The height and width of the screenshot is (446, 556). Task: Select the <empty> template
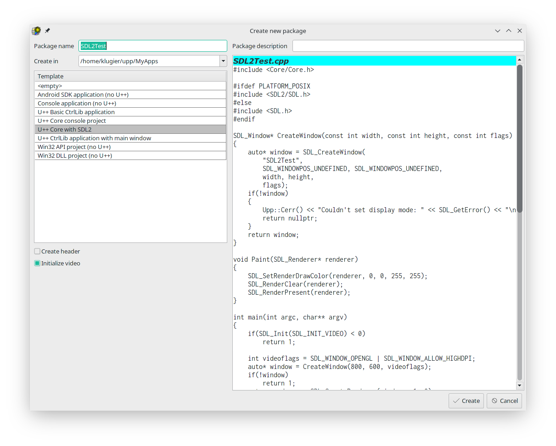click(130, 86)
